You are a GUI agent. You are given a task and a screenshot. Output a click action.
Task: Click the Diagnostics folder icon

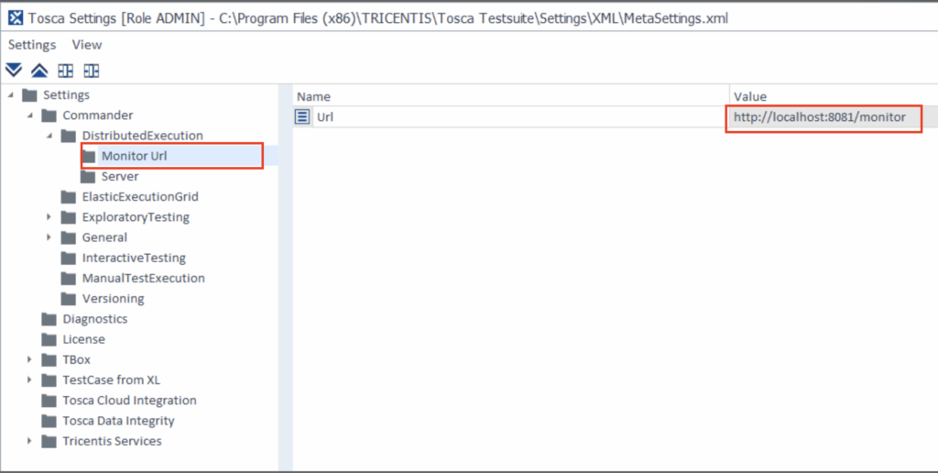pyautogui.click(x=49, y=319)
